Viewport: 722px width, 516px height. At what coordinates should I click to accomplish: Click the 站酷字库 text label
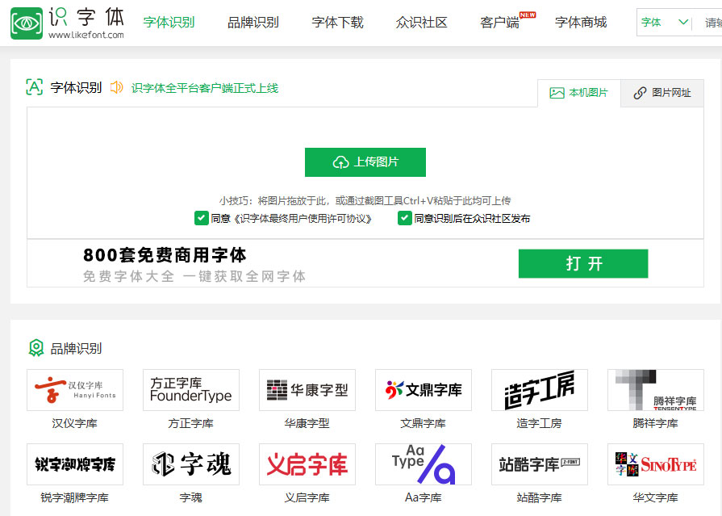point(539,498)
